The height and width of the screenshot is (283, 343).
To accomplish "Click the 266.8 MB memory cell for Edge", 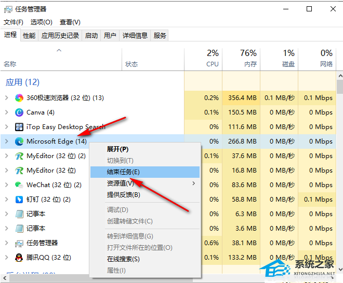I will pyautogui.click(x=242, y=141).
